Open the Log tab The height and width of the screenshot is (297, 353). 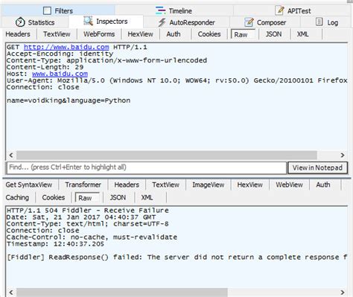click(327, 22)
